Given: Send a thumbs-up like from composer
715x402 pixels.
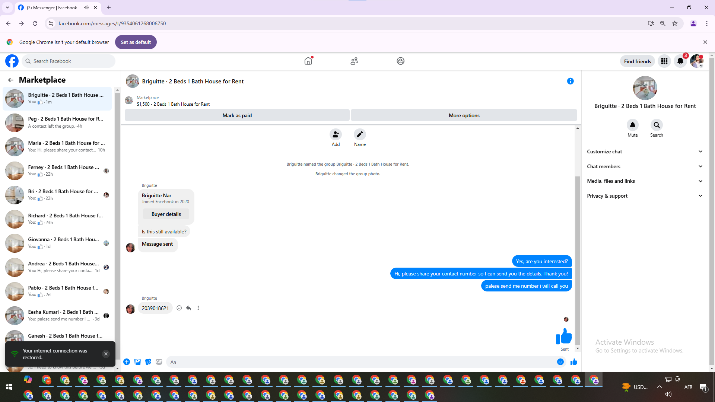Looking at the screenshot, I should coord(574,362).
